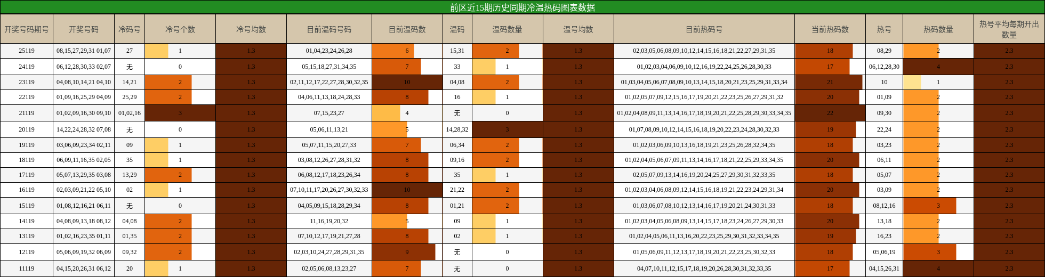
Task: Select period number 24119
Action: click(27, 67)
